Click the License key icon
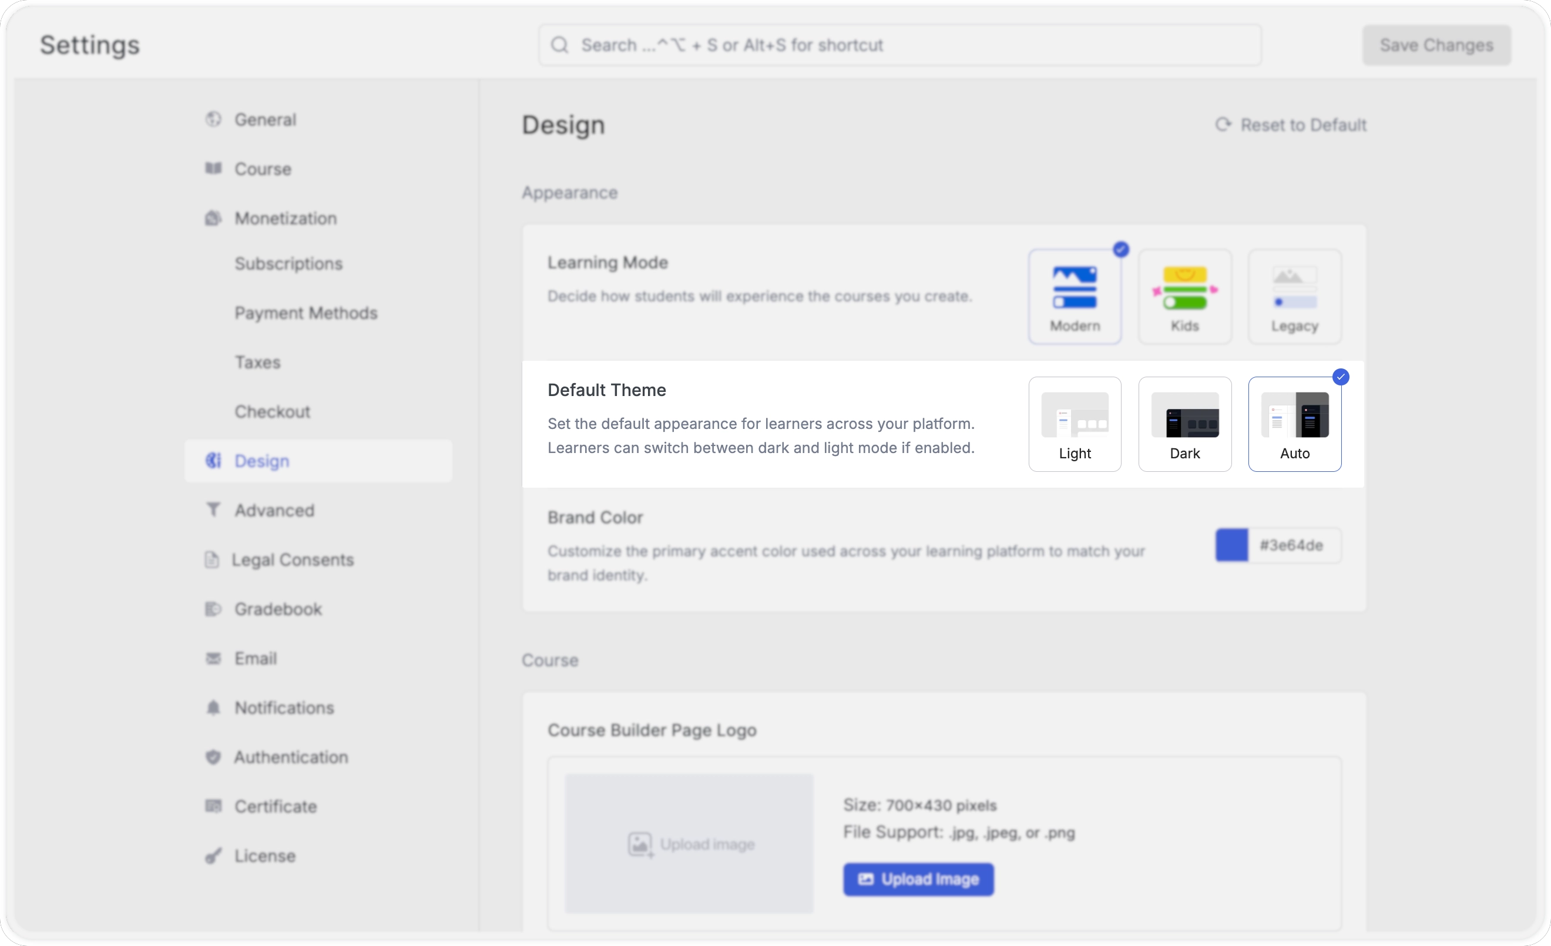The height and width of the screenshot is (946, 1551). pos(213,856)
